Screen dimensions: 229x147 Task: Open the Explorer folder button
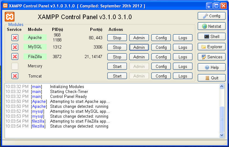[x=211, y=47]
